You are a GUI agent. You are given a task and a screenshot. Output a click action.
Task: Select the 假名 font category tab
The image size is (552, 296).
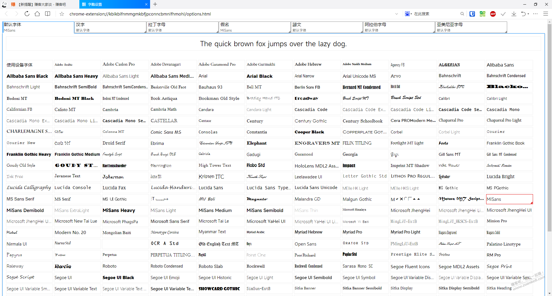click(x=255, y=27)
